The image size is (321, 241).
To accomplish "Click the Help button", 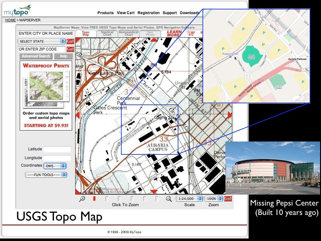I will click(63, 56).
